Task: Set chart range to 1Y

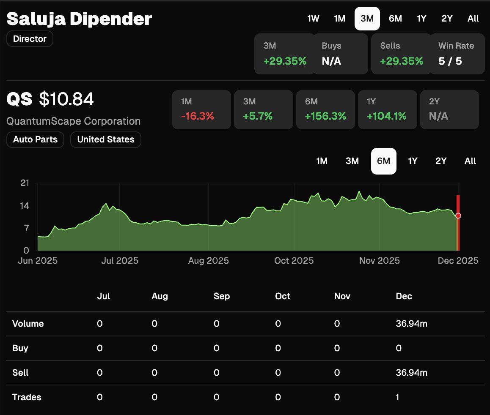Action: click(413, 161)
